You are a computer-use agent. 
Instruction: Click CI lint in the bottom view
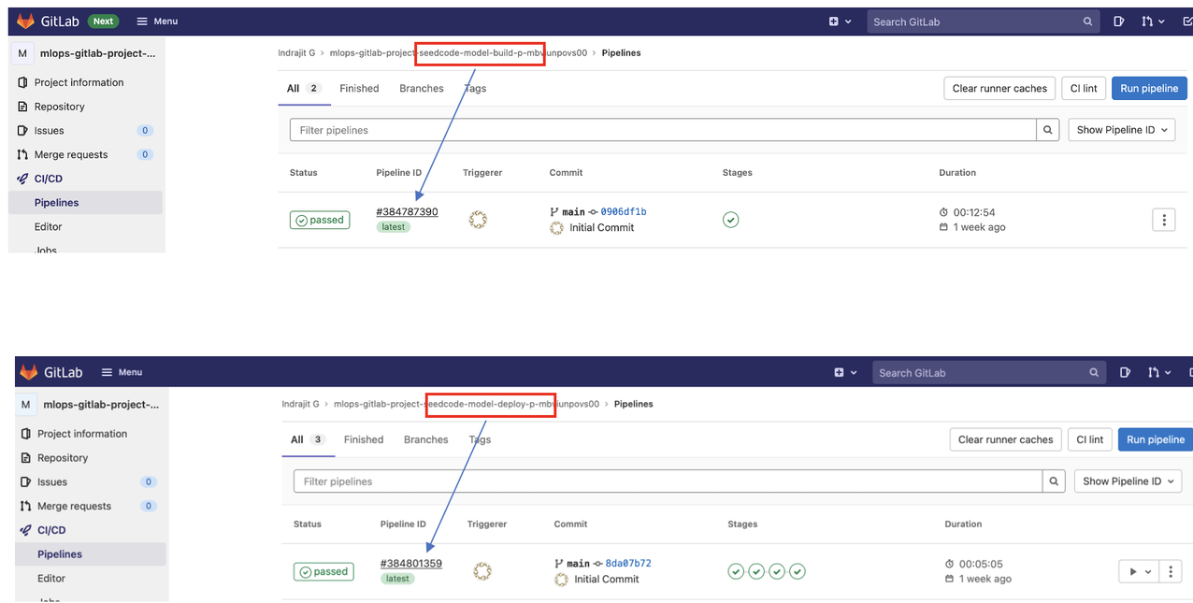click(1089, 439)
